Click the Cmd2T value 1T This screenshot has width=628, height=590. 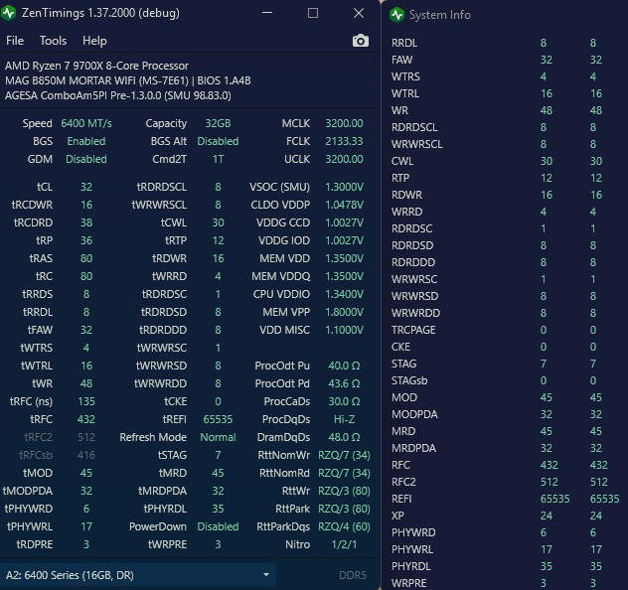(218, 159)
